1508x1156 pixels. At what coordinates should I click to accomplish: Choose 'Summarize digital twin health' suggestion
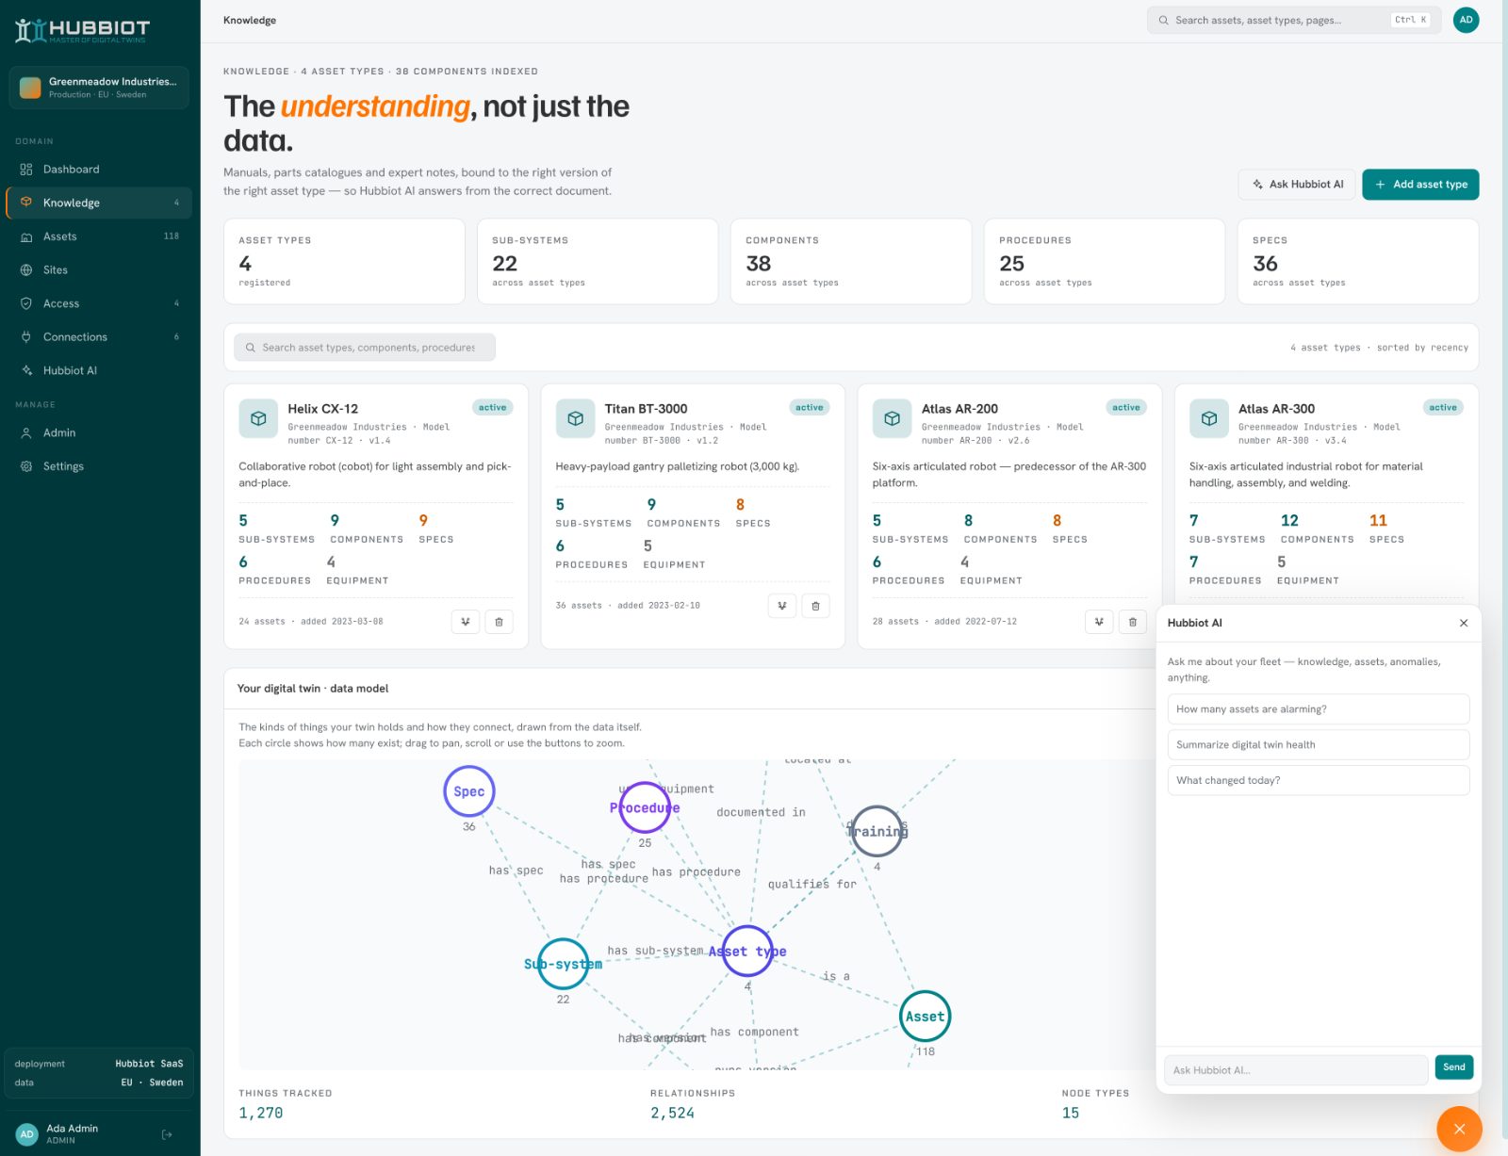(1319, 745)
